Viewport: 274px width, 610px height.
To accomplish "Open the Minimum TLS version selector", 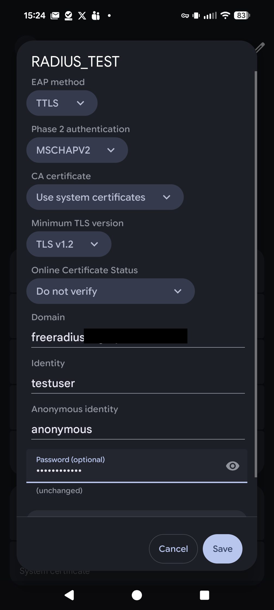I will 68,244.
